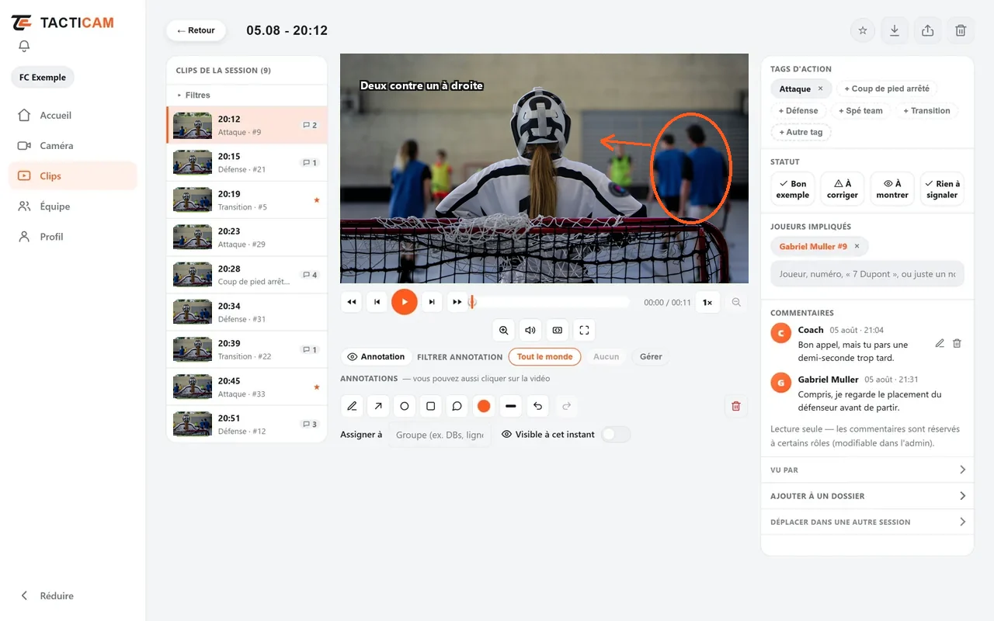994x621 pixels.
Task: Expand Ajouter à un dossier
Action: point(867,496)
